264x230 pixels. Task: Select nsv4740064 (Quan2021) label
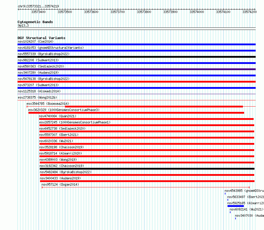click(58, 116)
